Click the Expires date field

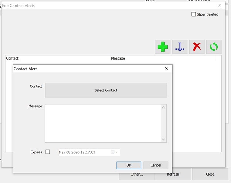click(89, 152)
